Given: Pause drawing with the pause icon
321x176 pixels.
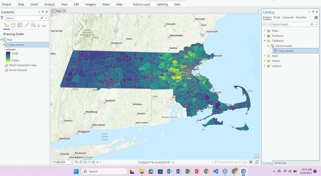Looking at the screenshot, I should tap(251, 162).
